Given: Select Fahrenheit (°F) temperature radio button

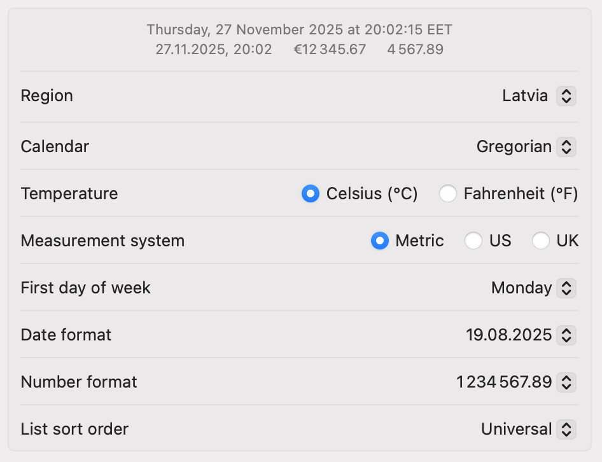Looking at the screenshot, I should pyautogui.click(x=448, y=193).
